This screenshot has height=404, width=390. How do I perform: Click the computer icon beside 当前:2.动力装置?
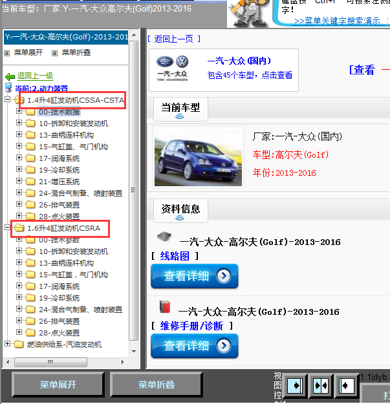click(x=8, y=87)
